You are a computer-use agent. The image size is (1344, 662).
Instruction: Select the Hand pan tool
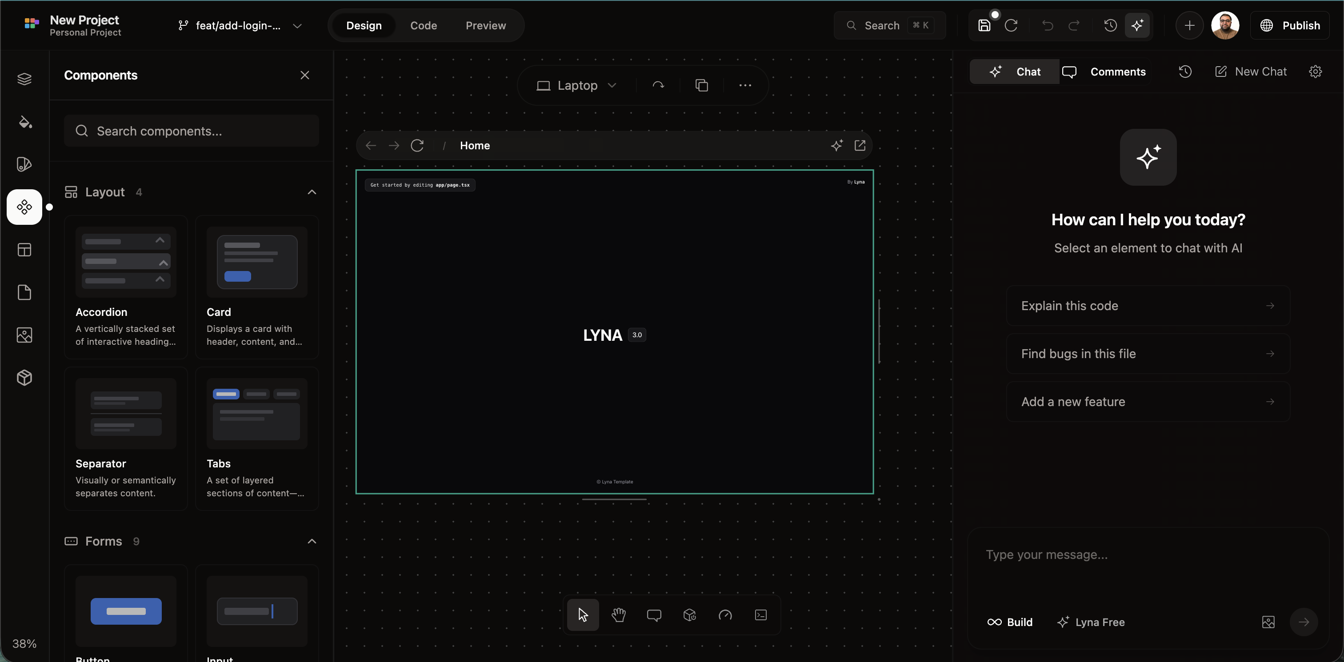click(618, 615)
